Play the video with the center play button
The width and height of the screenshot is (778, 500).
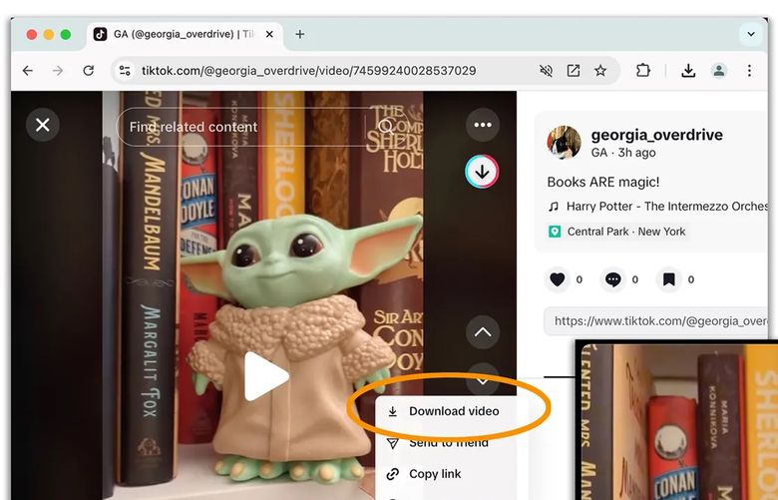coord(266,376)
